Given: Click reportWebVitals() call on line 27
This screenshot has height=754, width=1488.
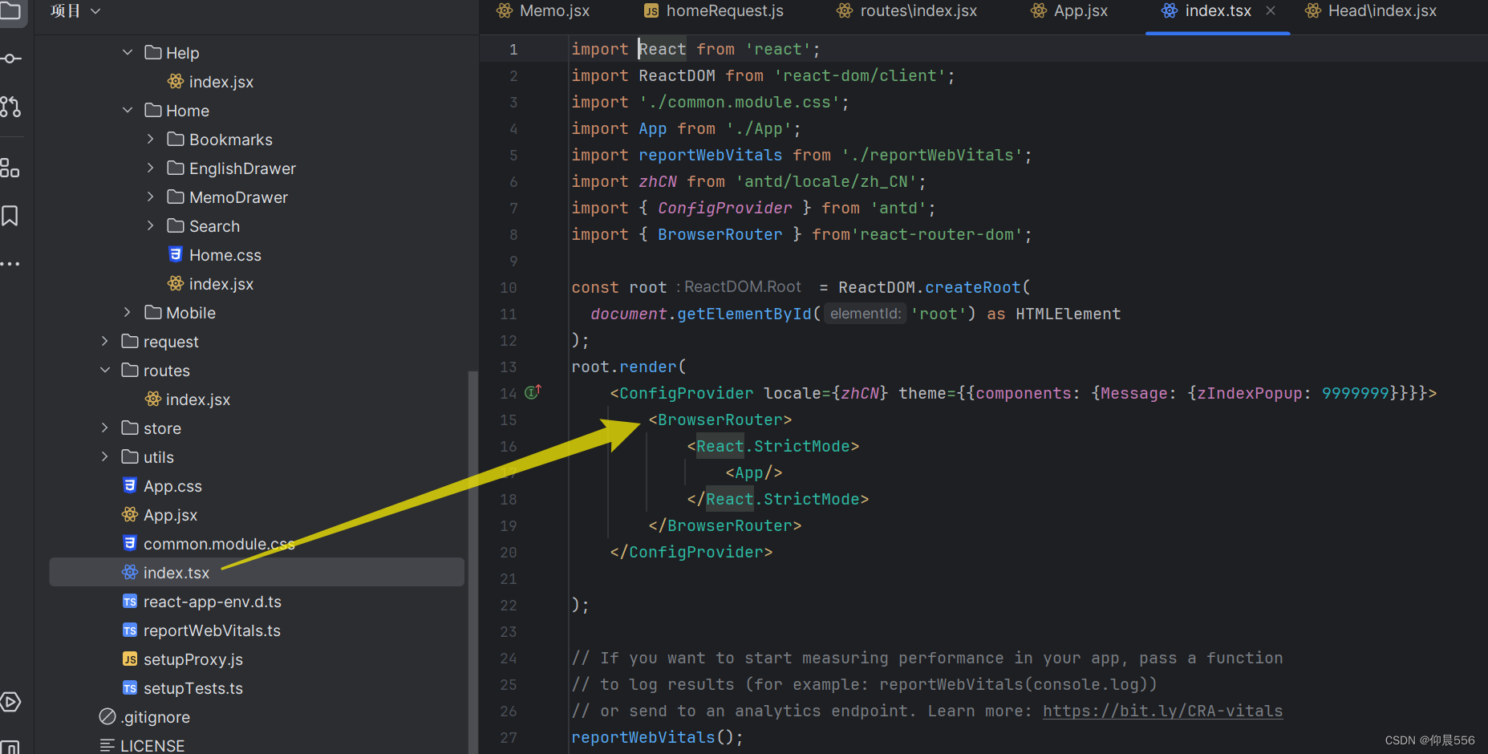Looking at the screenshot, I should coord(657,737).
